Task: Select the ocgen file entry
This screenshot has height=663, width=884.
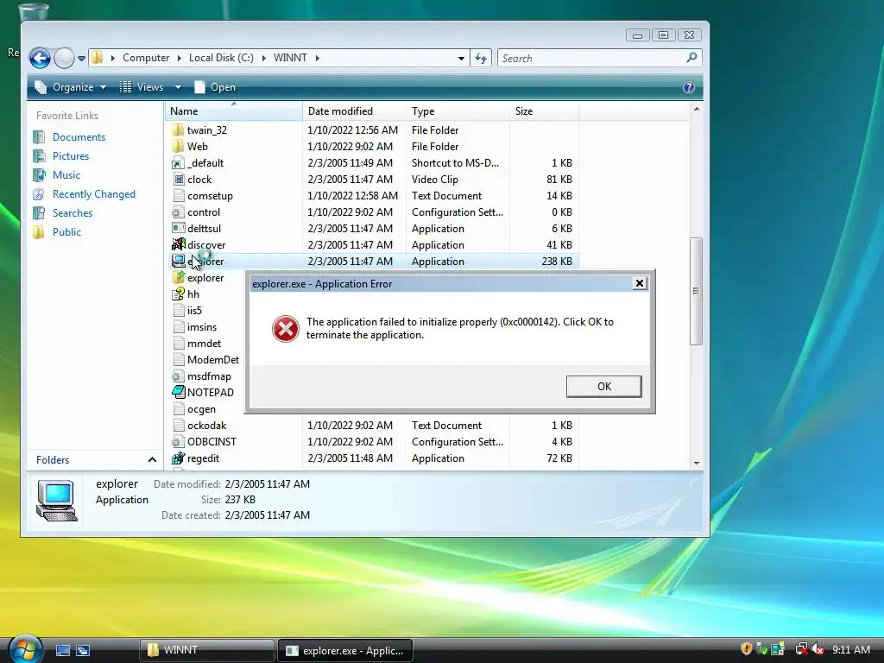Action: point(201,409)
